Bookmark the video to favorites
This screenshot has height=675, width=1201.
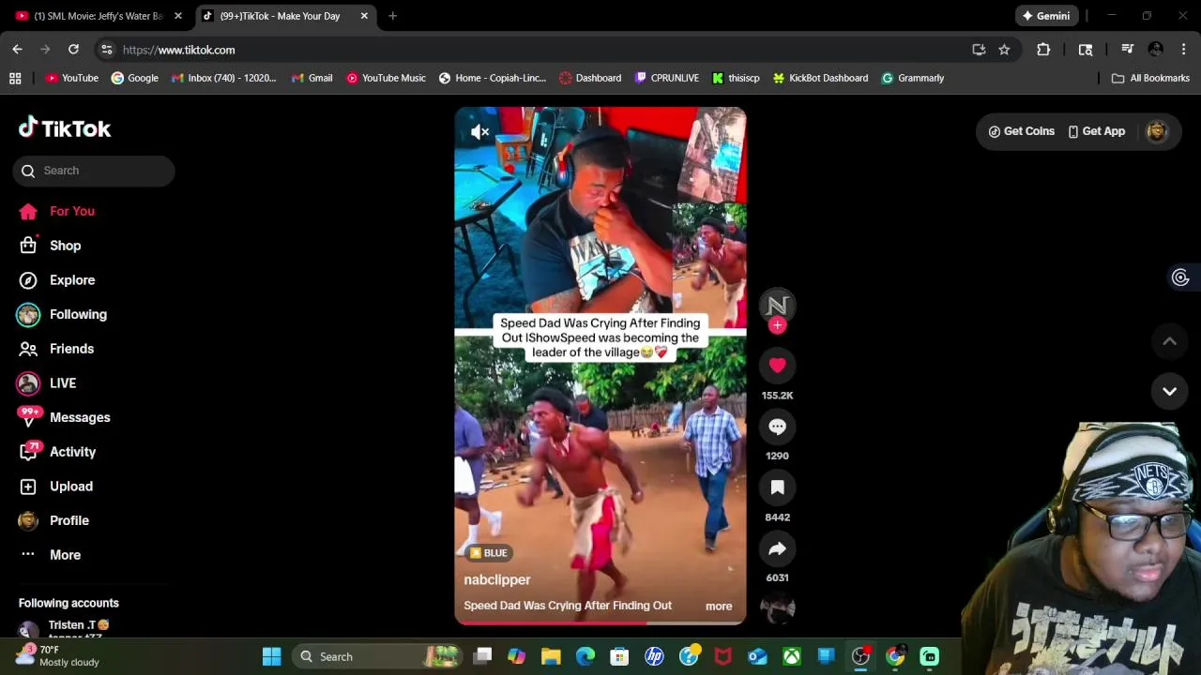777,487
